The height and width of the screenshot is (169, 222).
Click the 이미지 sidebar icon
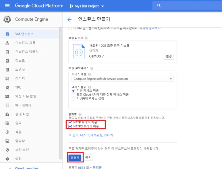(7, 79)
